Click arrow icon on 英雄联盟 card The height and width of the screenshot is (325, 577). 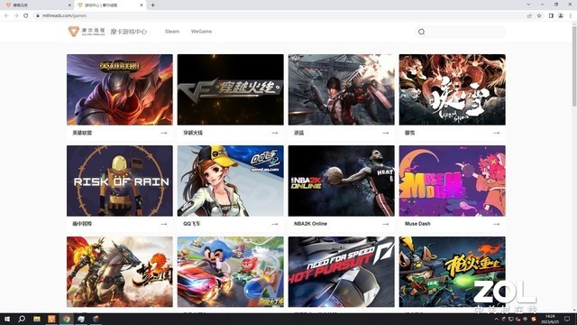pos(164,133)
